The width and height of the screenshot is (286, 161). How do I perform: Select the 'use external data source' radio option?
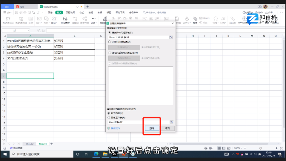tap(109, 42)
